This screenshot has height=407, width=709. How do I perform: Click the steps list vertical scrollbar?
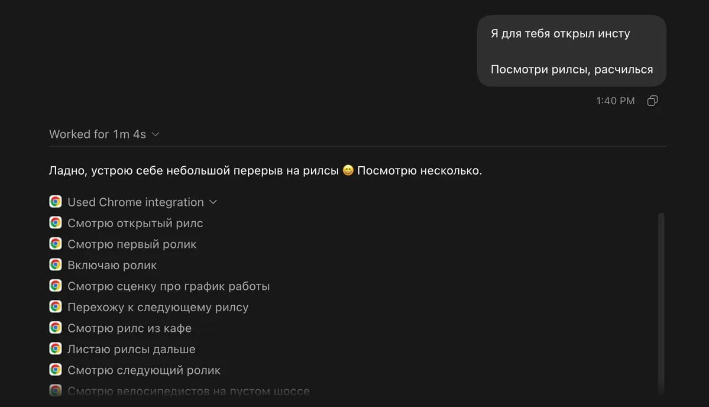tap(661, 303)
